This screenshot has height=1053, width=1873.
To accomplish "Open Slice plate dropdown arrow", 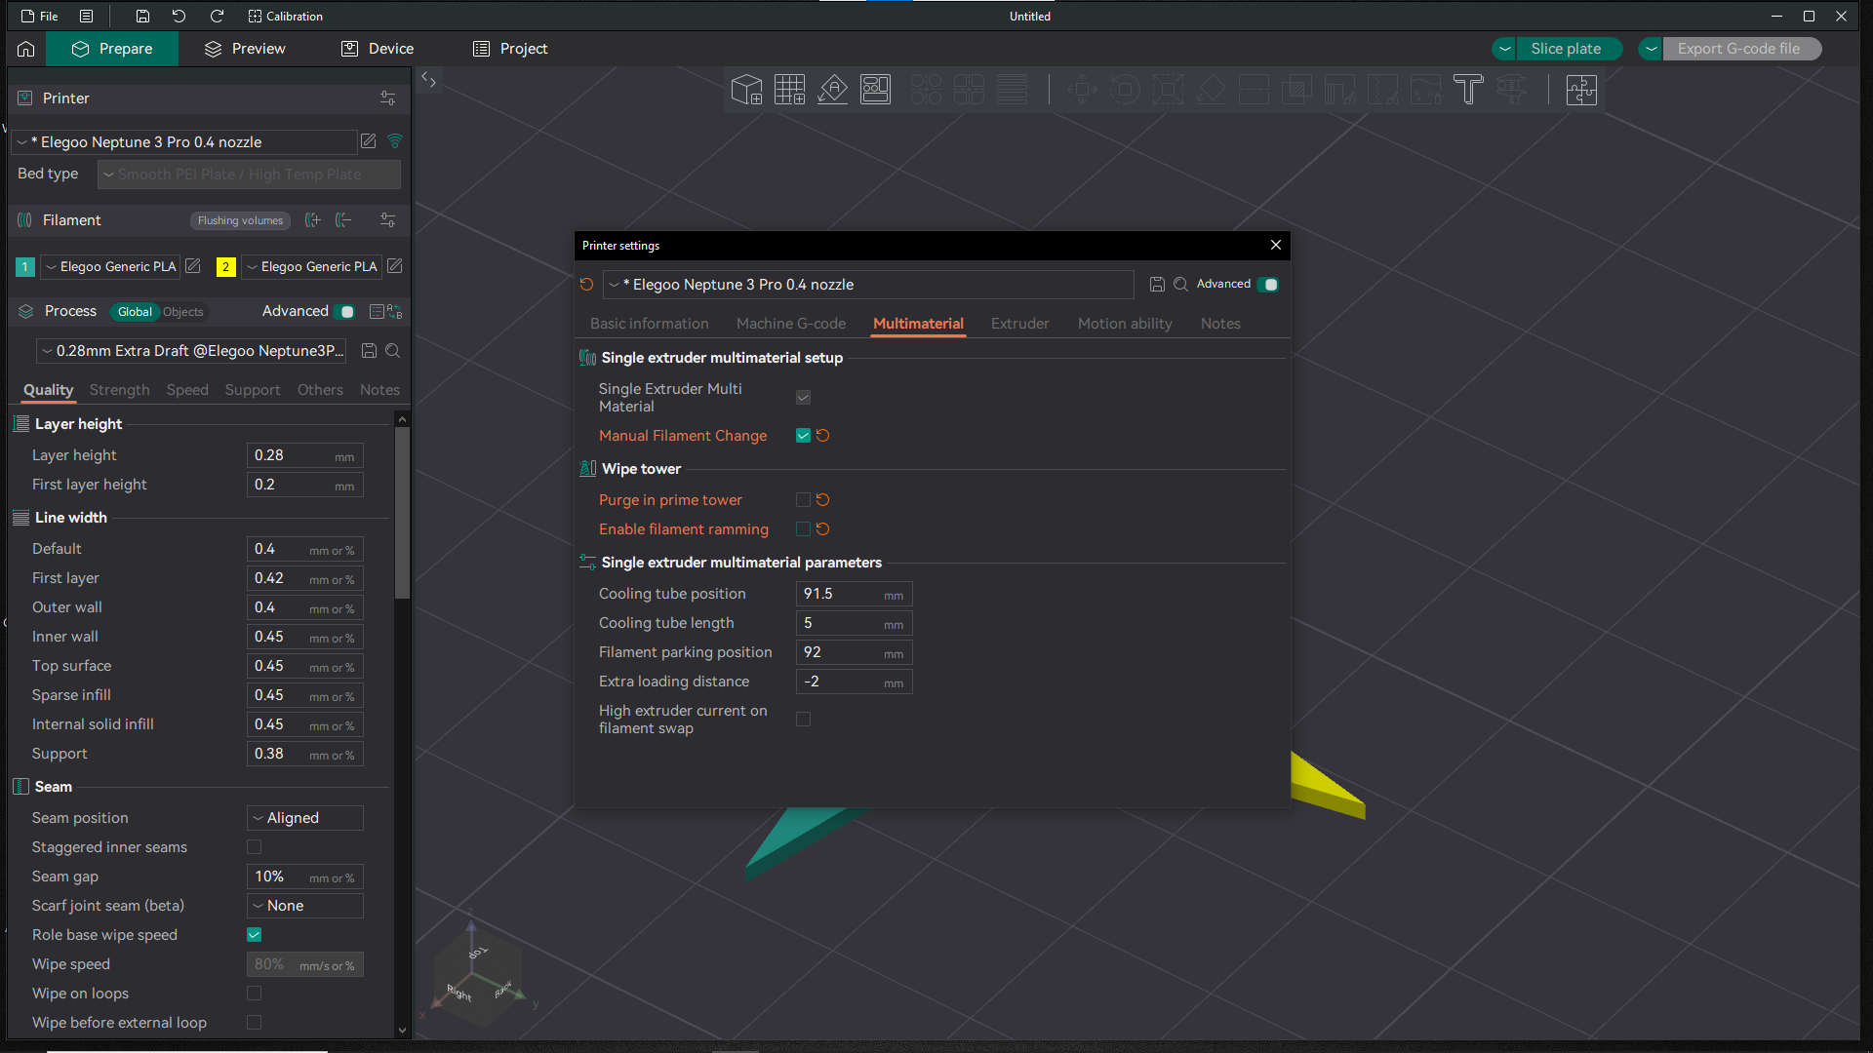I will [1505, 49].
